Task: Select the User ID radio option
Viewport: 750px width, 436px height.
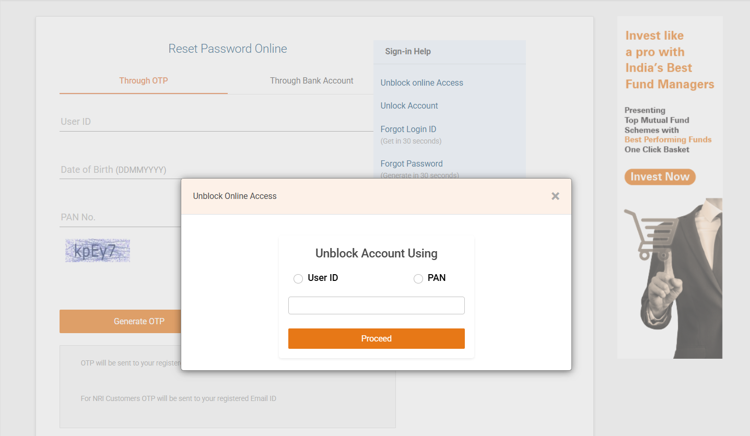Action: 298,279
